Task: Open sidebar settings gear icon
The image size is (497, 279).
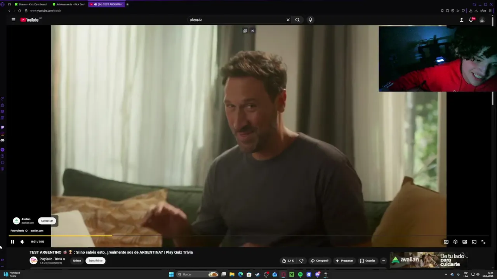Action: click(x=2, y=169)
